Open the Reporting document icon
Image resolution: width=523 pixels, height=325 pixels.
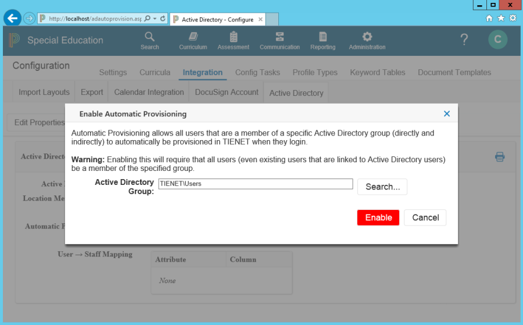pyautogui.click(x=323, y=37)
